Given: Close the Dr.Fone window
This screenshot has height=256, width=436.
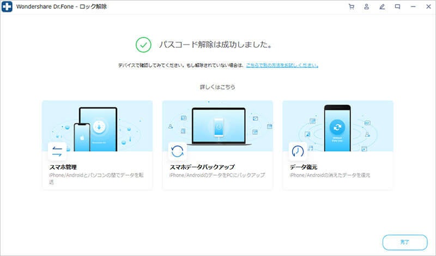Looking at the screenshot, I should point(428,7).
